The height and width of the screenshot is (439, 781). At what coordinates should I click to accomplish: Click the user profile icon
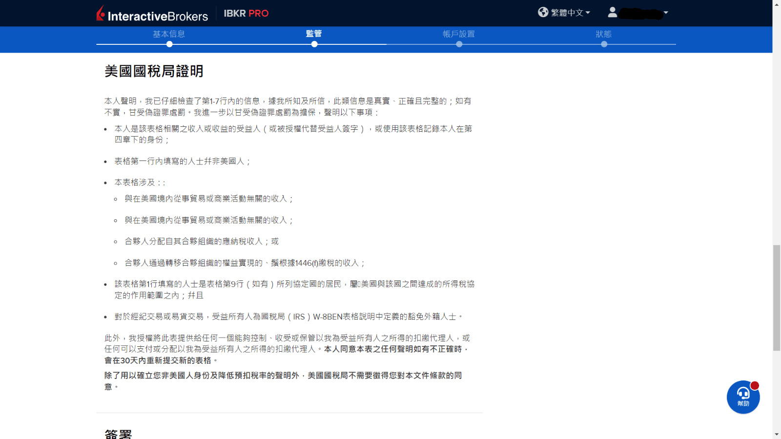click(612, 12)
